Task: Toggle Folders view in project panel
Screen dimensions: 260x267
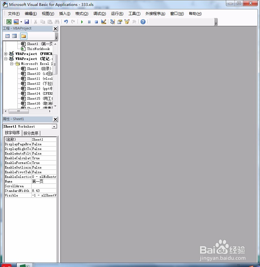Action: [x=24, y=36]
